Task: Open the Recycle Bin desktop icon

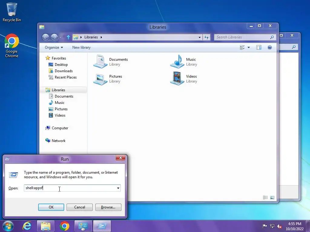Action: pyautogui.click(x=12, y=12)
